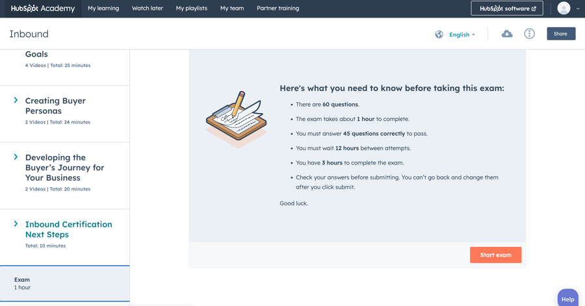This screenshot has height=306, width=585.
Task: Click the Share button
Action: click(x=561, y=34)
